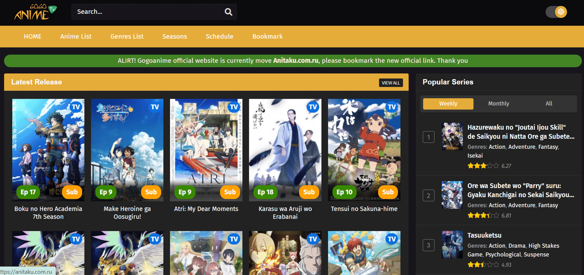
Task: Switch to the Monthly popular tab
Action: click(499, 104)
